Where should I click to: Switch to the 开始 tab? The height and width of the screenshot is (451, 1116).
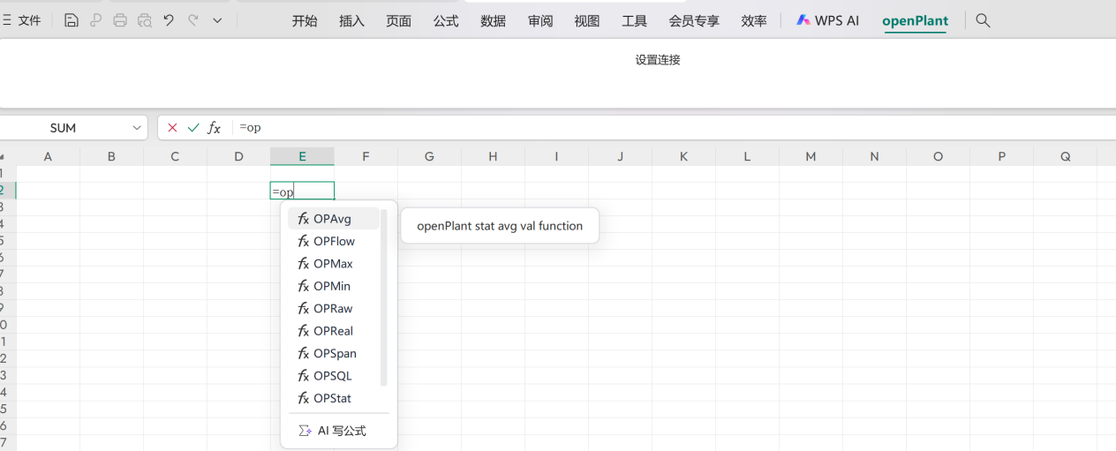[x=305, y=20]
